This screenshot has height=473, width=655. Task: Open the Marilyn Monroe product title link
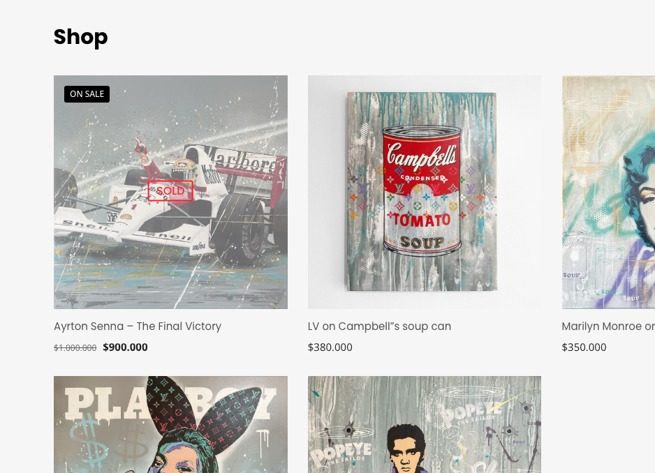click(x=608, y=326)
